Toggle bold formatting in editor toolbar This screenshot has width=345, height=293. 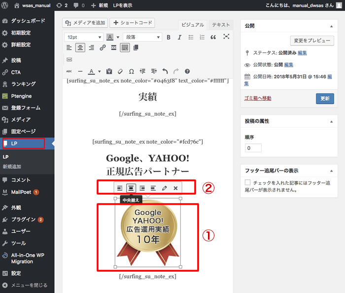[169, 37]
